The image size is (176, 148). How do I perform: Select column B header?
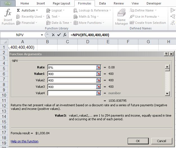tap(47, 42)
